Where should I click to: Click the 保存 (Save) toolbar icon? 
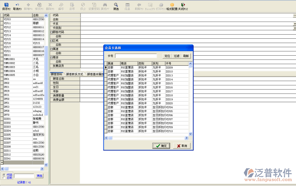click(x=6, y=5)
